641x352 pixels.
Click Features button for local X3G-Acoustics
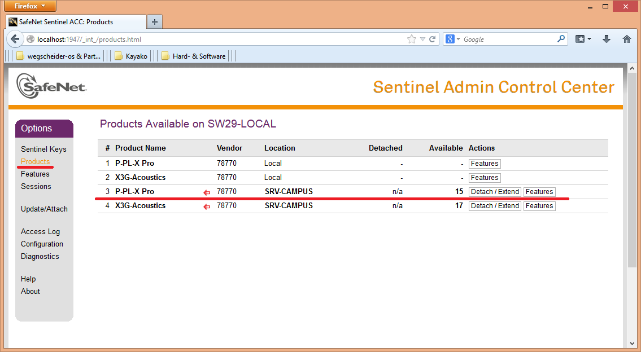point(485,178)
